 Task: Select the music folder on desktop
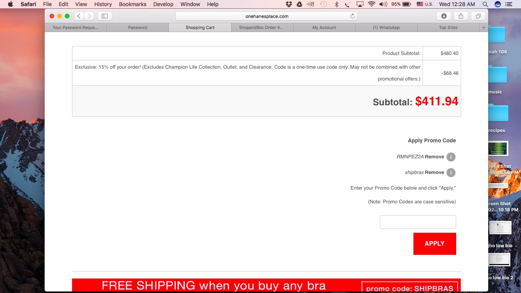pyautogui.click(x=497, y=79)
